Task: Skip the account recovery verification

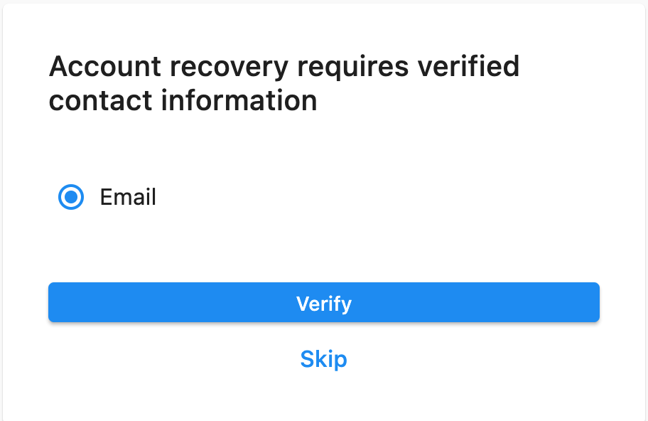Action: (323, 359)
